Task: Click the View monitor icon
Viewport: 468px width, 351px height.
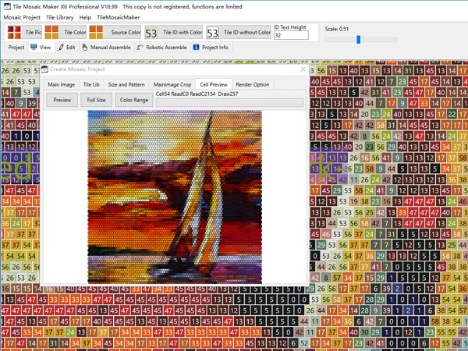Action: click(x=34, y=47)
